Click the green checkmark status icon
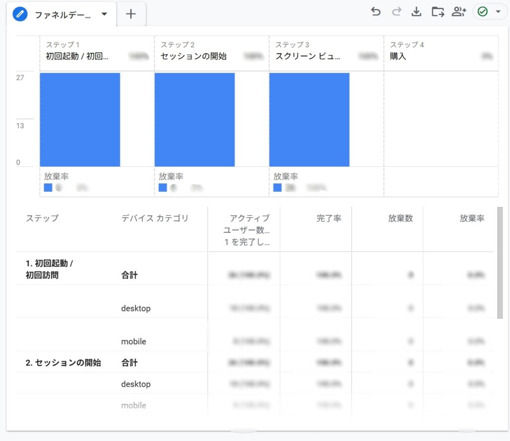 pyautogui.click(x=482, y=12)
